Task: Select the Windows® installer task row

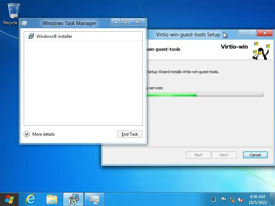Action: click(x=83, y=36)
